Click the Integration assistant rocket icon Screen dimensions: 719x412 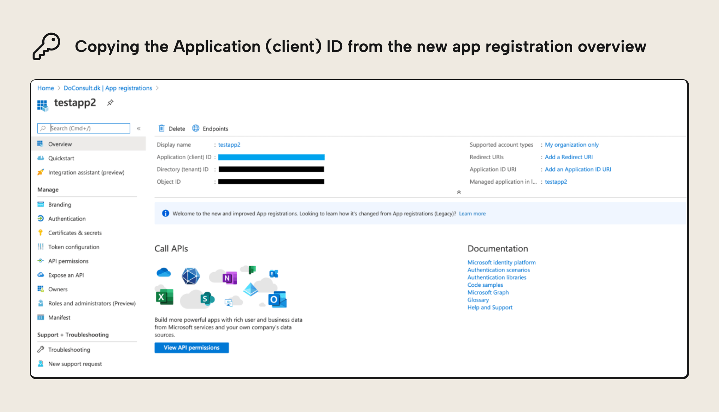40,172
